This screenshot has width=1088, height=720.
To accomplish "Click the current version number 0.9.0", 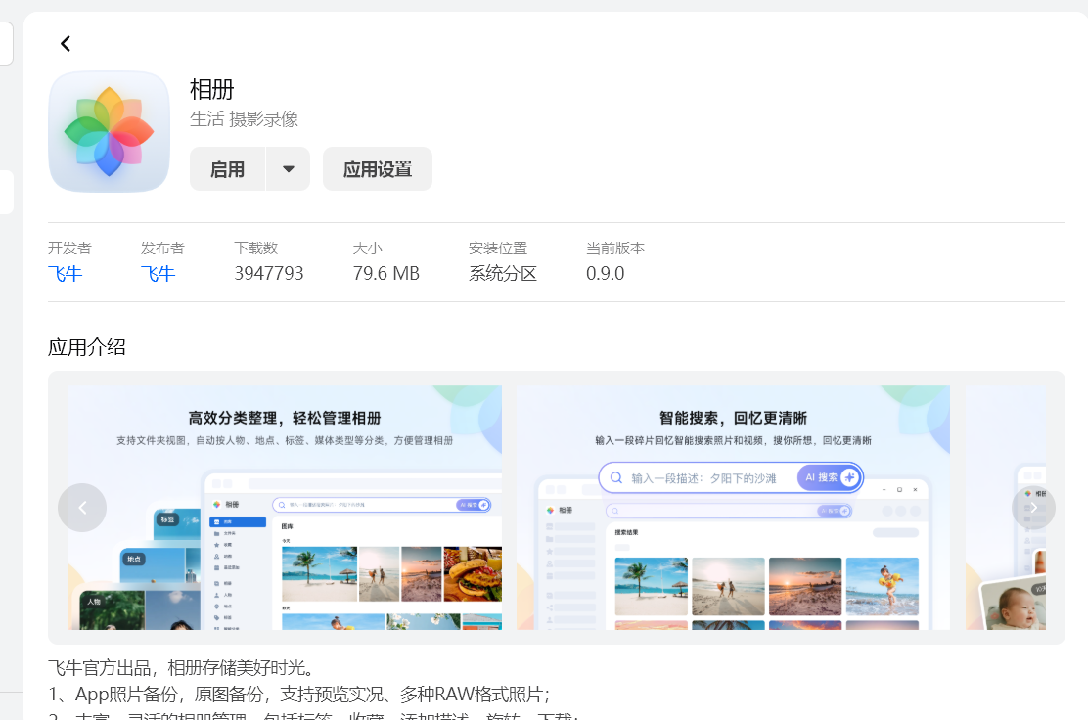I will coord(605,274).
